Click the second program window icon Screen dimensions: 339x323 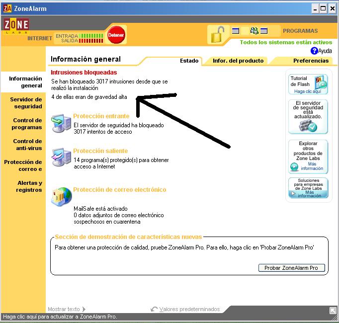tap(264, 31)
